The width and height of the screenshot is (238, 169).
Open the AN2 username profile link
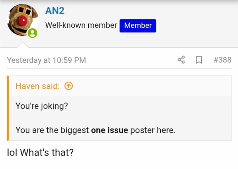coord(55,11)
